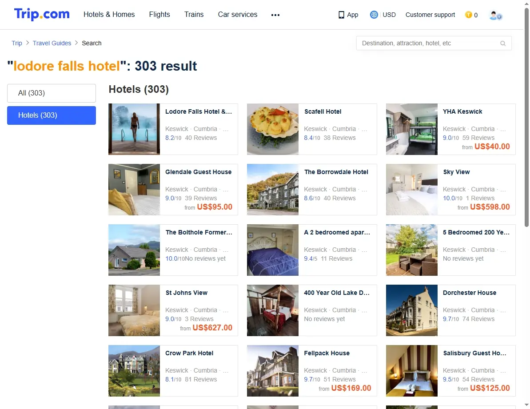Click the Sky View title
This screenshot has width=530, height=409.
[x=456, y=172]
